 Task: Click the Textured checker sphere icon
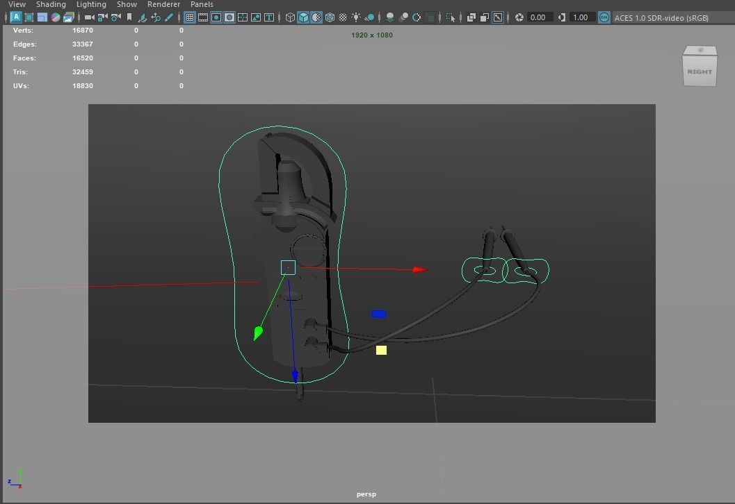click(343, 17)
